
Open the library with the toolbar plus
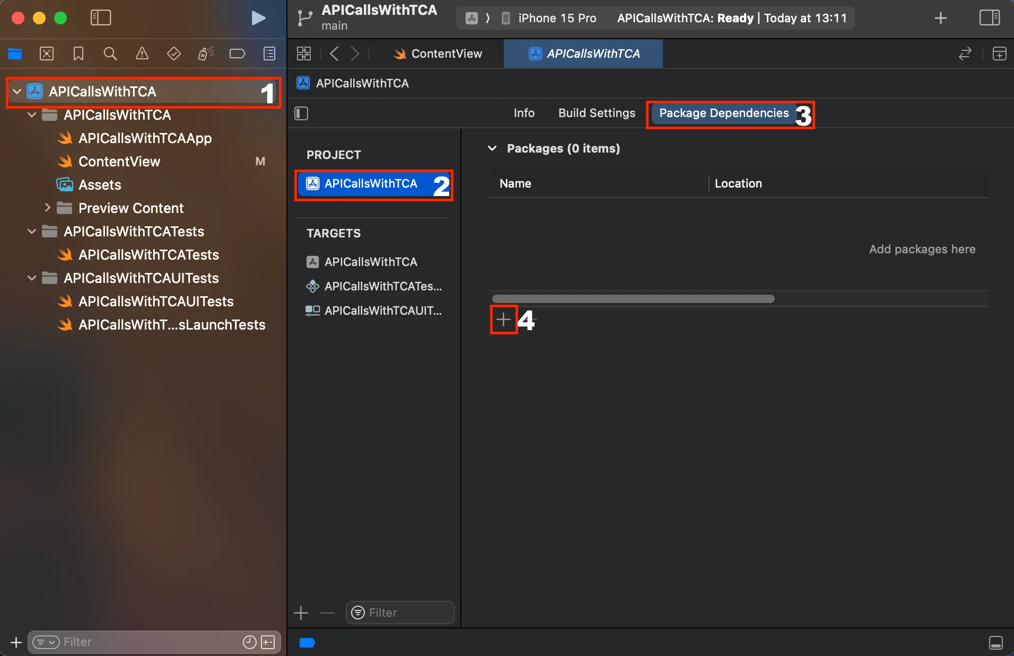[x=941, y=18]
